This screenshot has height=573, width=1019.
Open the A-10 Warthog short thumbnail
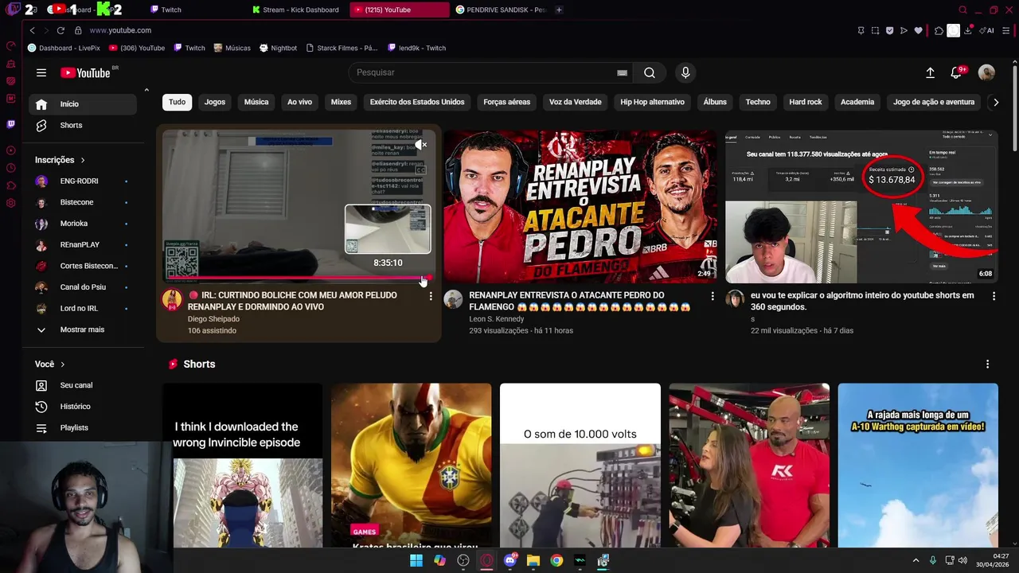pos(918,466)
